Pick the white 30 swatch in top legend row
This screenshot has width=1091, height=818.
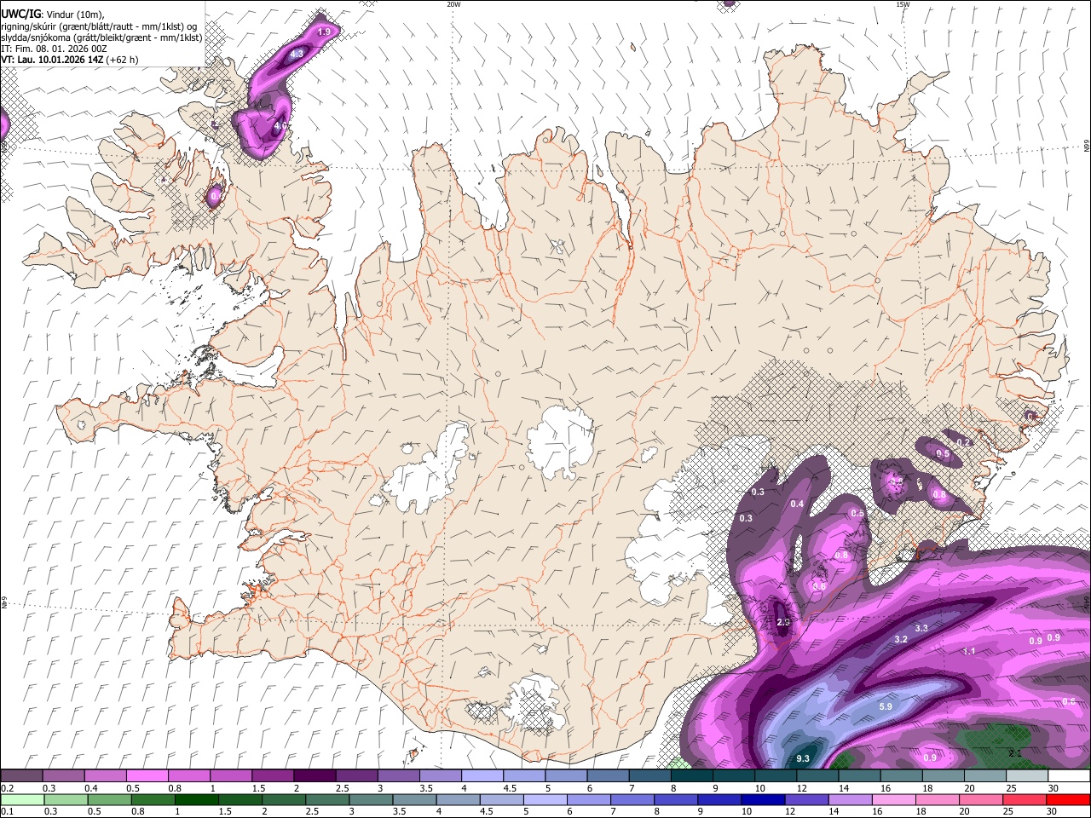pyautogui.click(x=1069, y=775)
